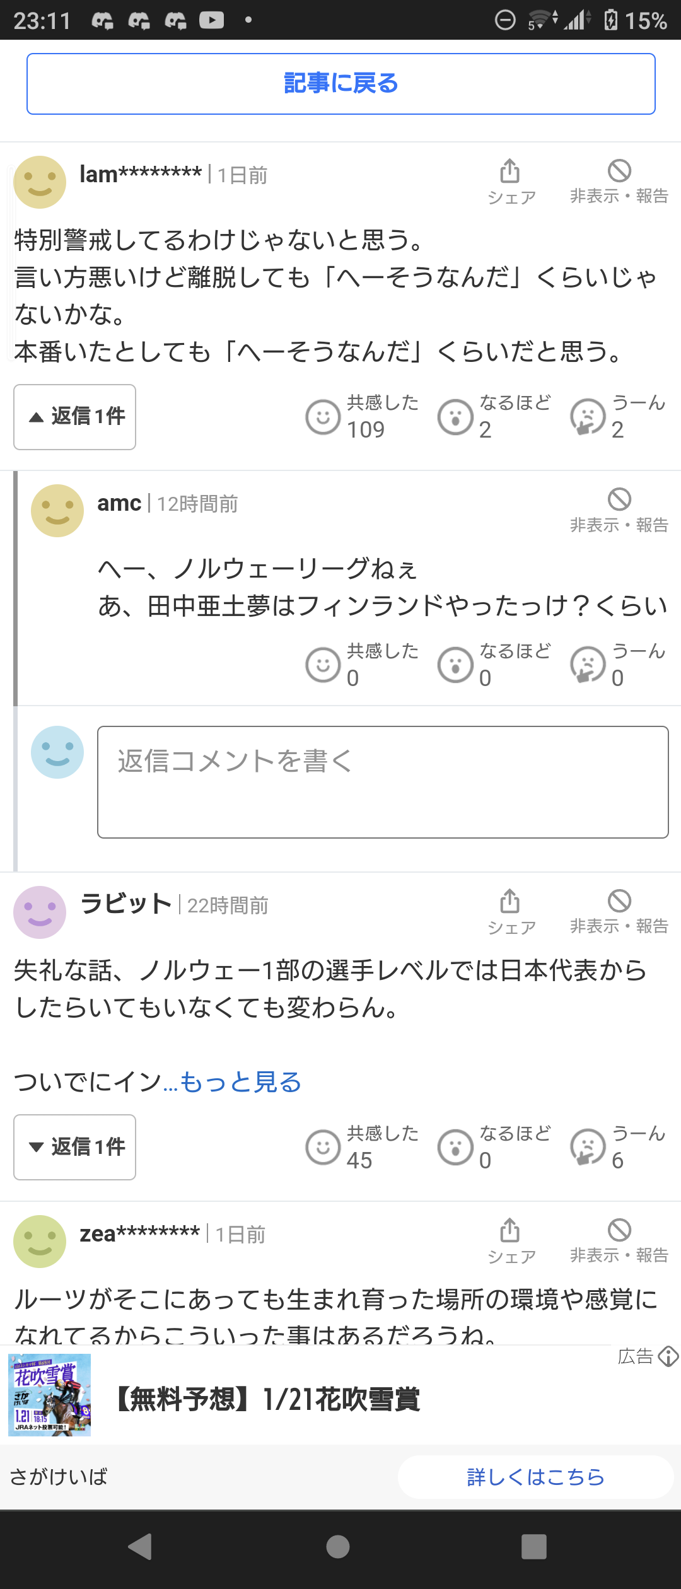Open 詳しくはこちら ad link

click(536, 1477)
